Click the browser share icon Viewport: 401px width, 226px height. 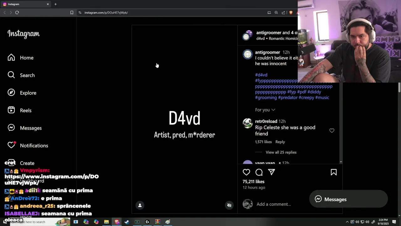tap(283, 13)
